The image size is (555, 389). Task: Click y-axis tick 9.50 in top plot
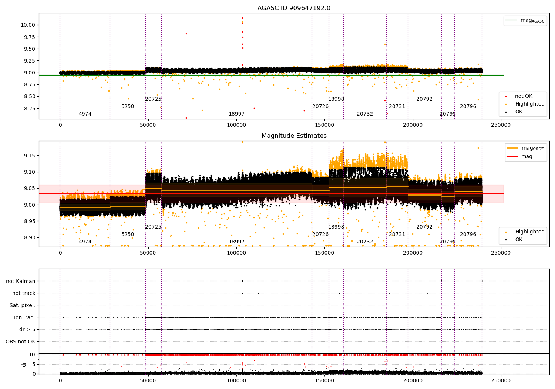point(29,49)
